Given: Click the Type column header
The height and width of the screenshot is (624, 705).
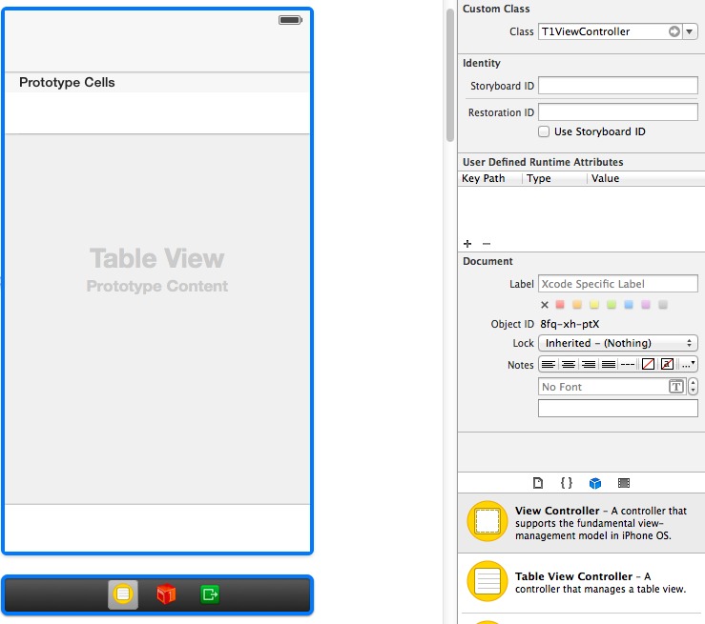Looking at the screenshot, I should click(555, 178).
